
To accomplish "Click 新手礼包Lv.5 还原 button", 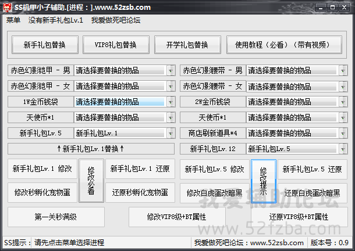I will pos(313,169).
